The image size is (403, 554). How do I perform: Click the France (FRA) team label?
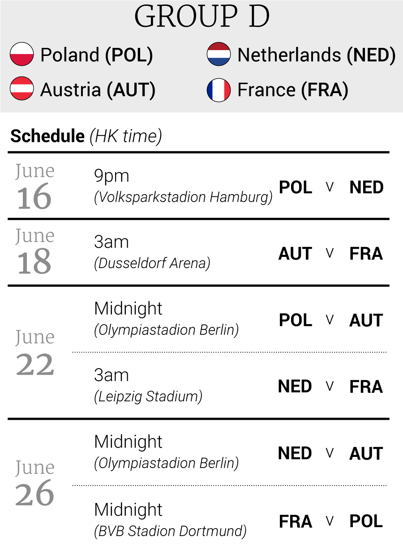point(293,90)
